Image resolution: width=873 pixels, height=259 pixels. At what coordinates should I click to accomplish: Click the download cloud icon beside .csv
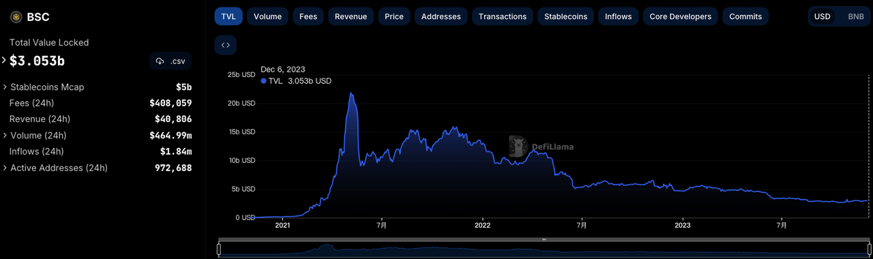[160, 61]
